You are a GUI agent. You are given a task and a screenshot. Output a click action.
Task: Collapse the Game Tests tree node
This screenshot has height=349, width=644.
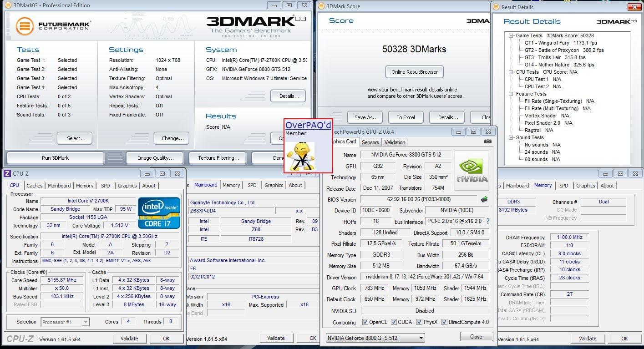(511, 35)
